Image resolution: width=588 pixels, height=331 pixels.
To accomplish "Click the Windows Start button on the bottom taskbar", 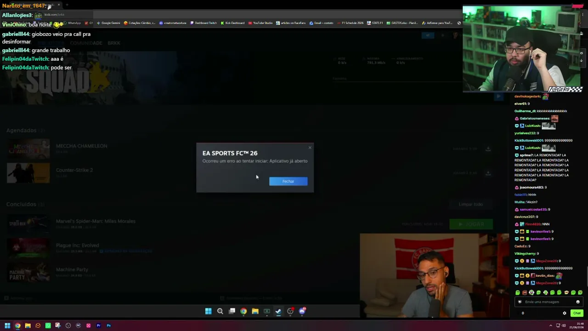I will 7,325.
